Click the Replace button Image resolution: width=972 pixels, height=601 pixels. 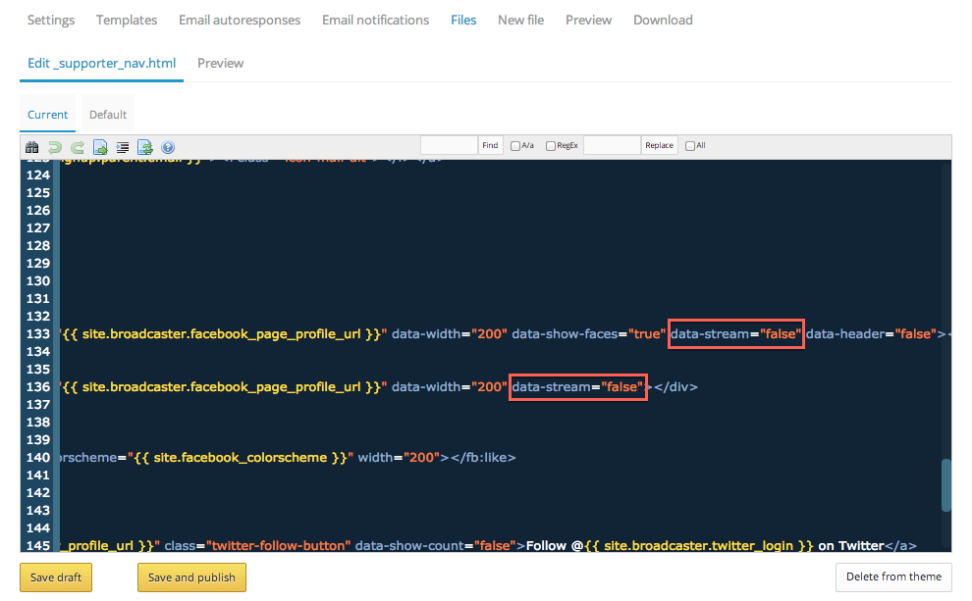659,145
